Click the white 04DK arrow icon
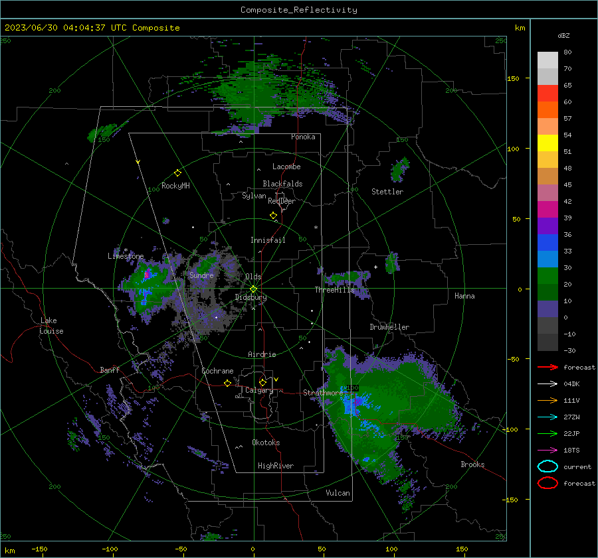598x558 pixels. click(548, 384)
